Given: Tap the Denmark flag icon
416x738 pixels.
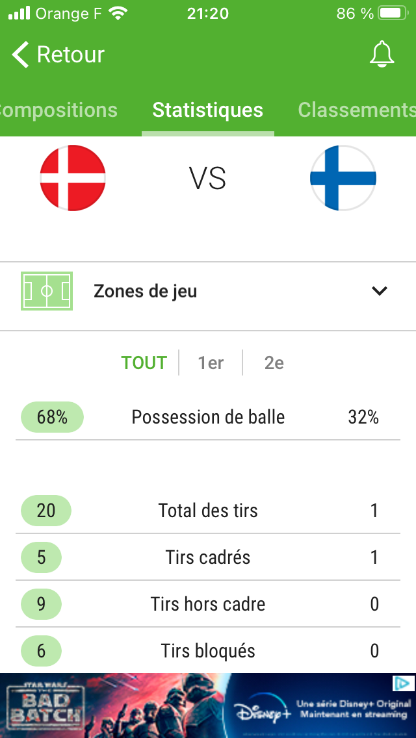Looking at the screenshot, I should 73,178.
